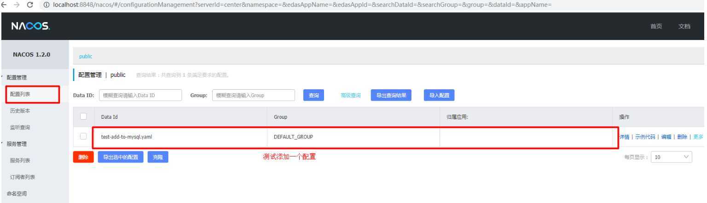The image size is (707, 203).
Task: Focus the Group search field
Action: pyautogui.click(x=253, y=95)
